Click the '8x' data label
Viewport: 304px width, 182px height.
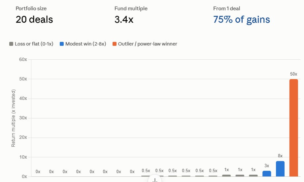click(280, 156)
